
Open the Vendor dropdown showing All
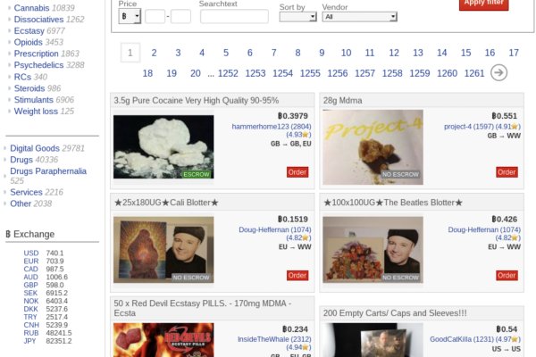coord(359,17)
